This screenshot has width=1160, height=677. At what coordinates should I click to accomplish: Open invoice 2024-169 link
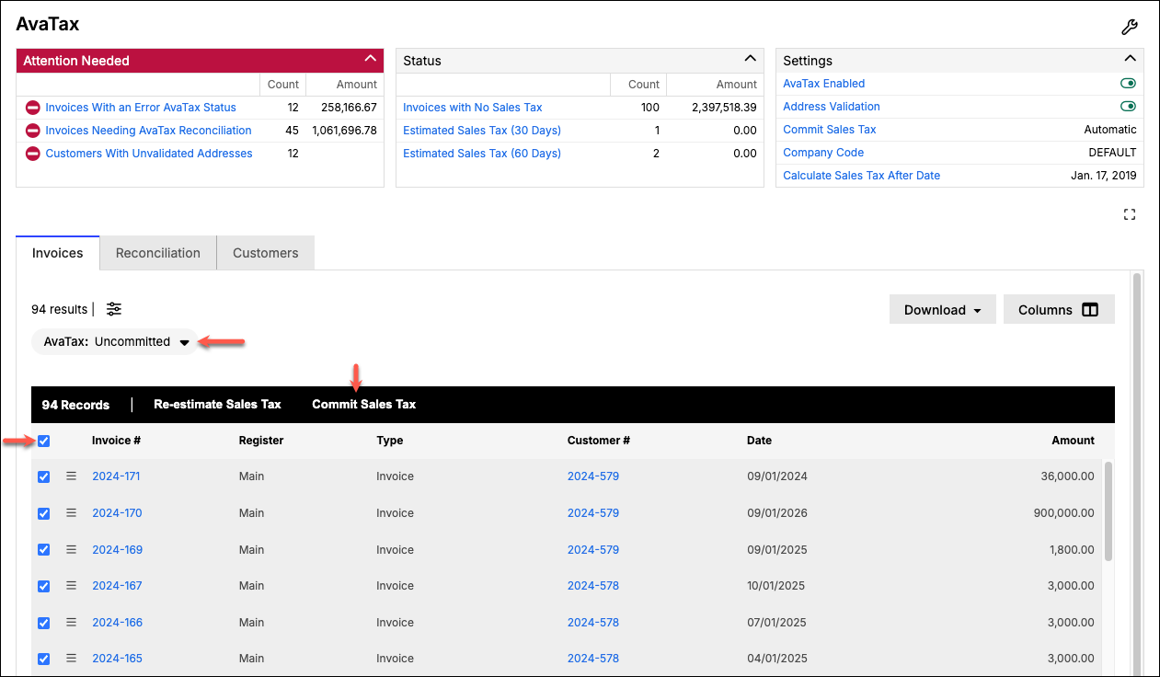tap(117, 550)
